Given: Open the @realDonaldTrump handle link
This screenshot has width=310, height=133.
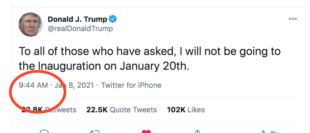Looking at the screenshot, I should tap(80, 29).
